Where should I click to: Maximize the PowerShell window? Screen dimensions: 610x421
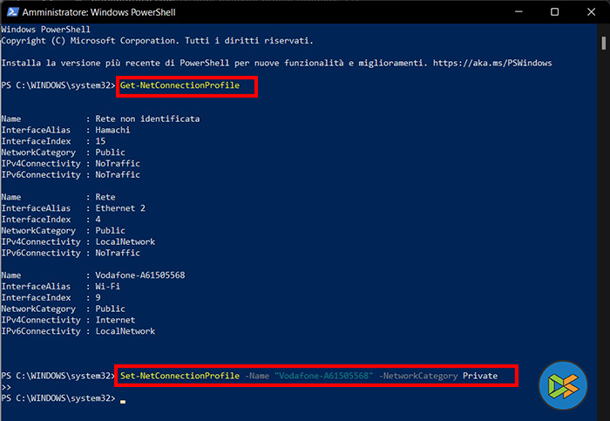(x=555, y=11)
